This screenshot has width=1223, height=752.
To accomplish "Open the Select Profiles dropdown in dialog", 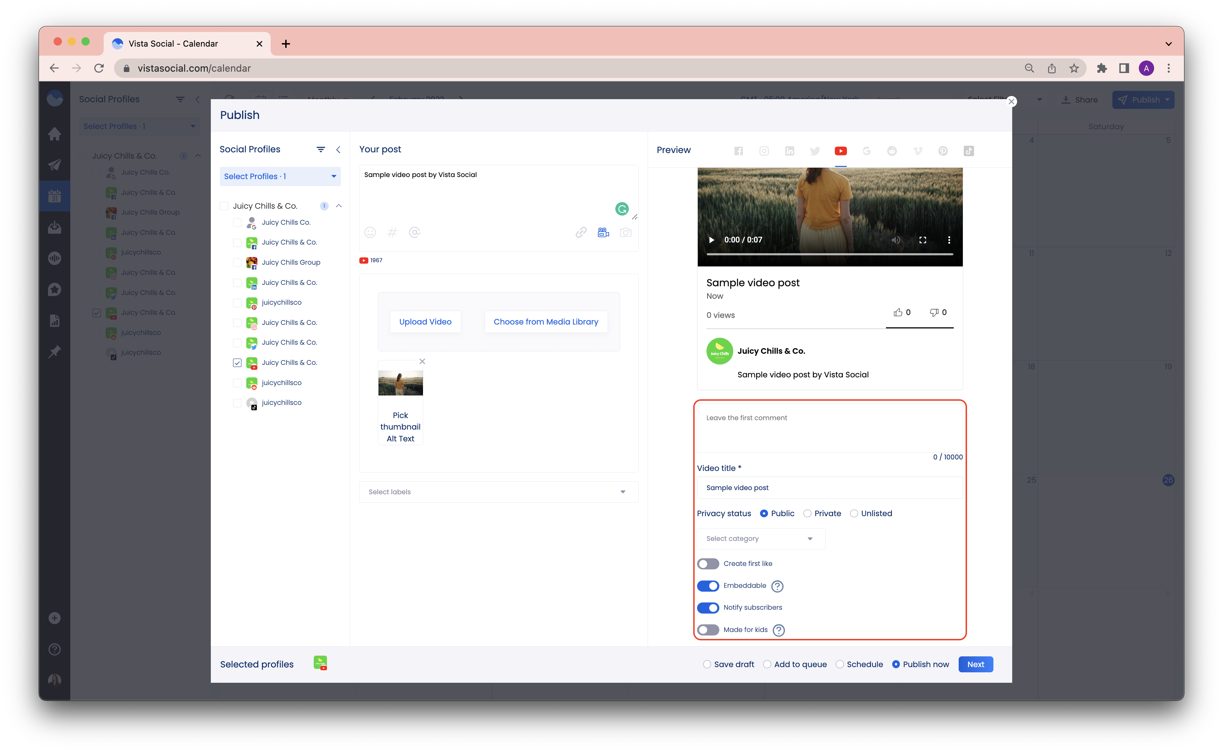I will [280, 176].
